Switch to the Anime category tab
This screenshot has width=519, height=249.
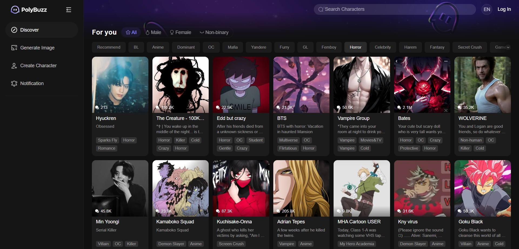[x=158, y=47]
